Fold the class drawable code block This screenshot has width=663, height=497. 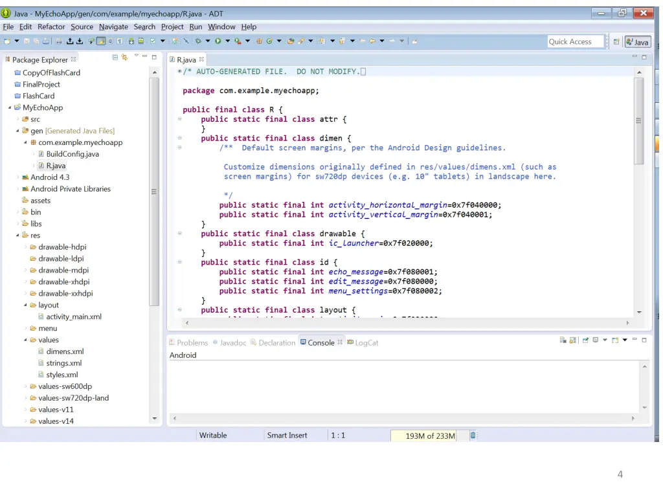coord(180,233)
